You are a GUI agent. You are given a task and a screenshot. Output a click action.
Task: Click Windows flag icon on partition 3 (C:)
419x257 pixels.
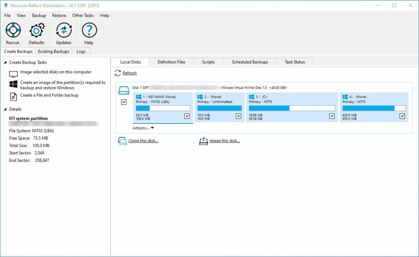click(x=252, y=97)
